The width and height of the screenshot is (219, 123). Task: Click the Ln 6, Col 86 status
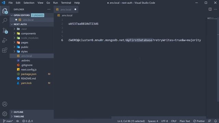(x=131, y=121)
